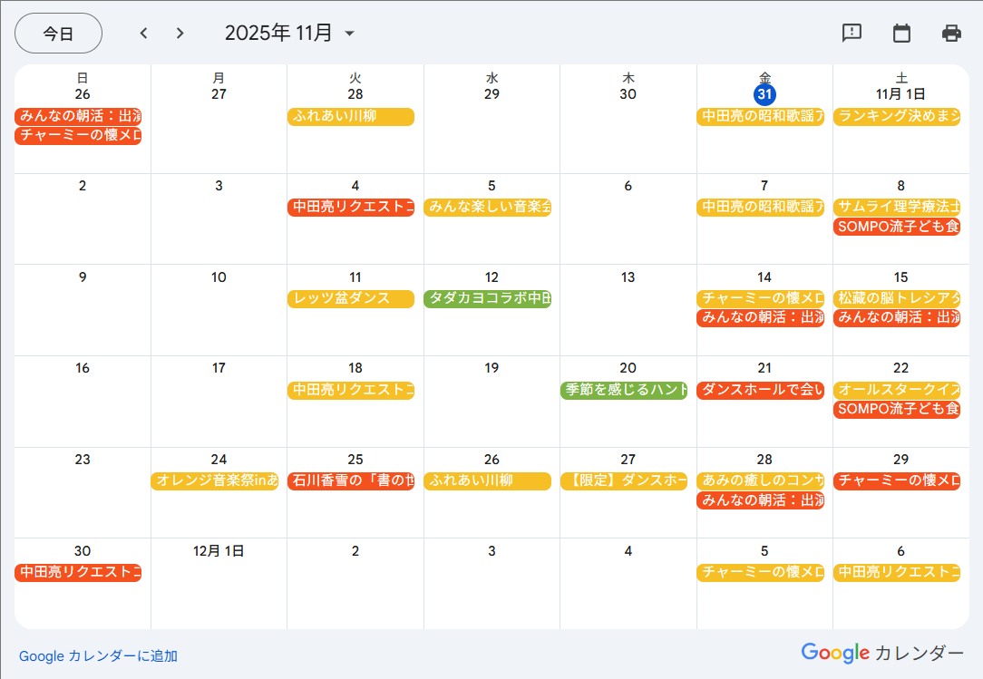Click the previous month chevron arrow

point(143,34)
